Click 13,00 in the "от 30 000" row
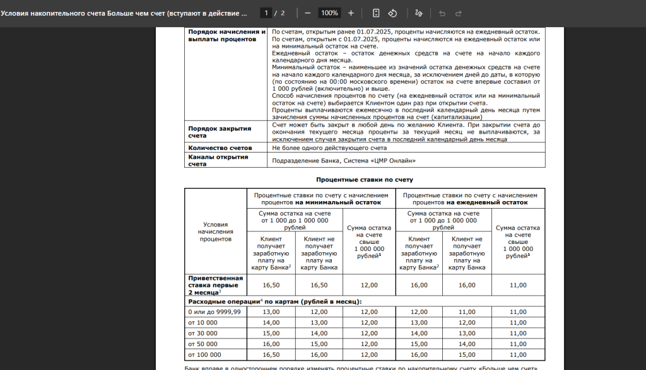 (x=467, y=333)
